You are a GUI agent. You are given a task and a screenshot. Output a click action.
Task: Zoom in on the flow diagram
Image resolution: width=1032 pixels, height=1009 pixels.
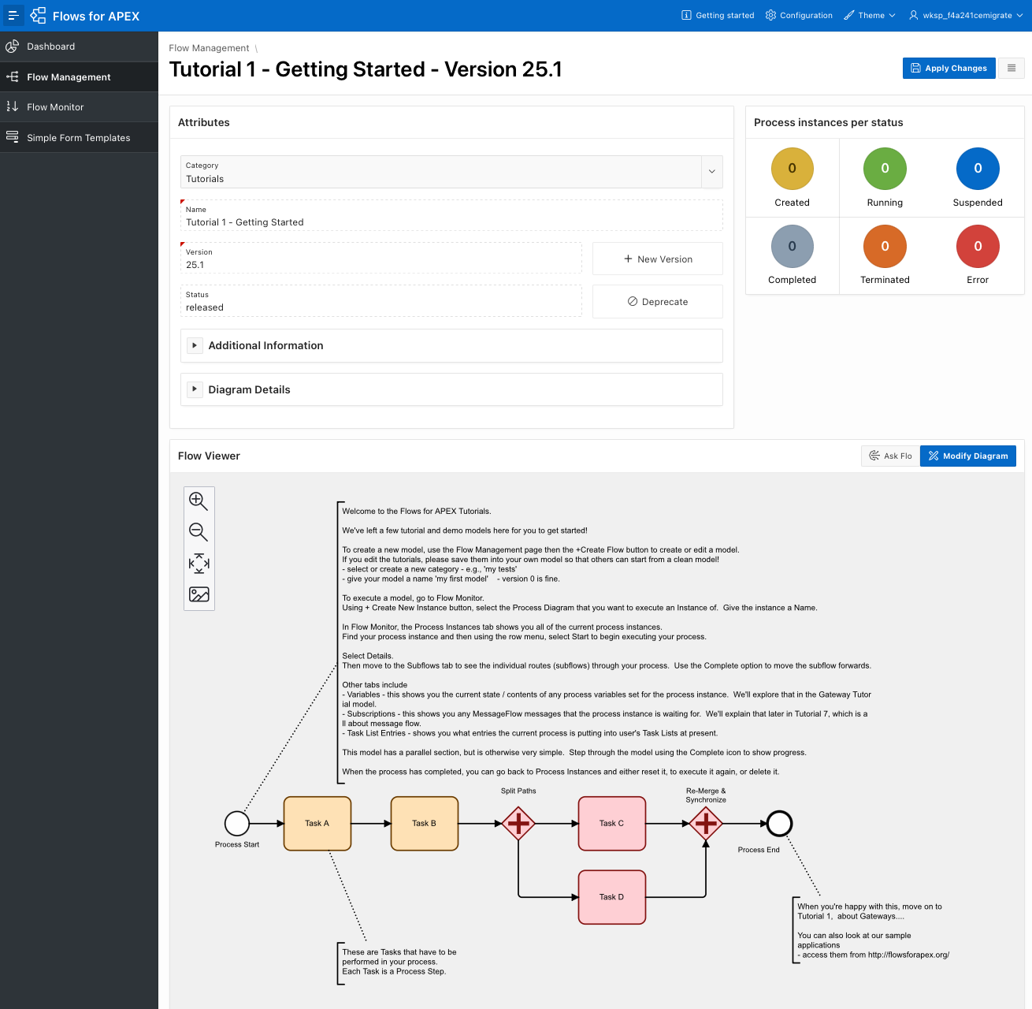[x=199, y=501]
